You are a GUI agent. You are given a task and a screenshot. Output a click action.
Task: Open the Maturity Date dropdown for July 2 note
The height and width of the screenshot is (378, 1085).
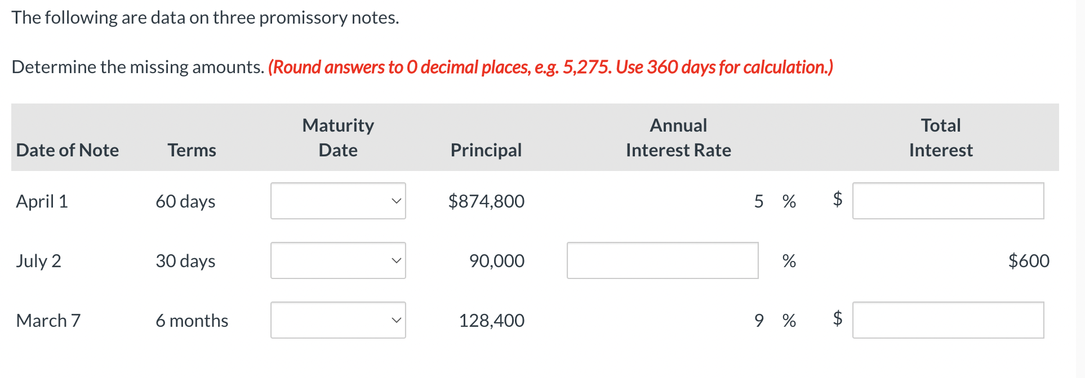(338, 260)
